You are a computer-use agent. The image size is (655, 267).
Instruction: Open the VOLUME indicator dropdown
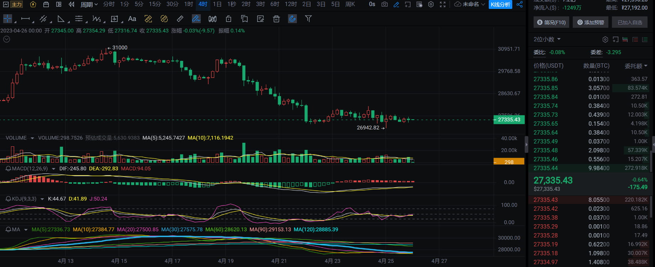point(32,138)
